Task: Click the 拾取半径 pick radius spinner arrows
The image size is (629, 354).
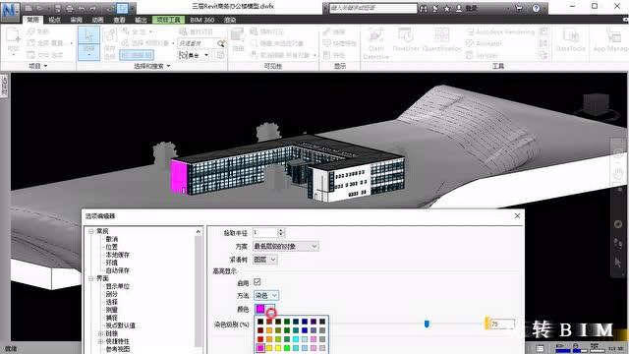Action: [x=281, y=232]
